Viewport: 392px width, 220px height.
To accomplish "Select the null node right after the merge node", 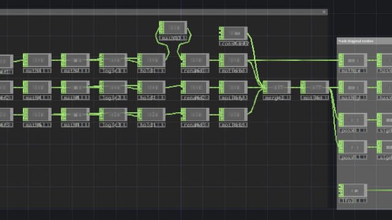I will click(314, 87).
